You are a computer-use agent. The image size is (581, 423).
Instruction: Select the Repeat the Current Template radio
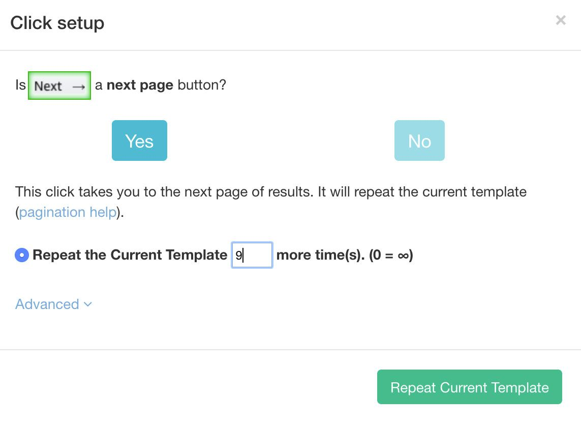point(22,256)
